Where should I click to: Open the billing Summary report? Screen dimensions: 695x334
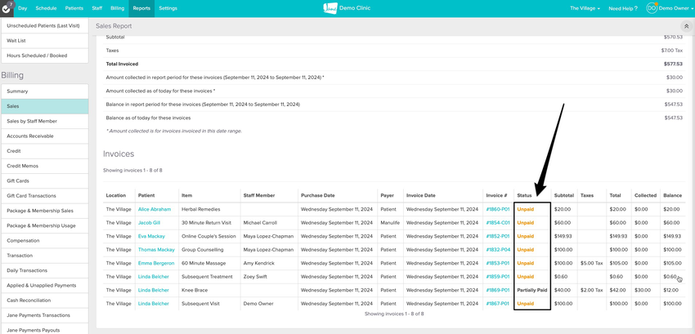pyautogui.click(x=44, y=91)
